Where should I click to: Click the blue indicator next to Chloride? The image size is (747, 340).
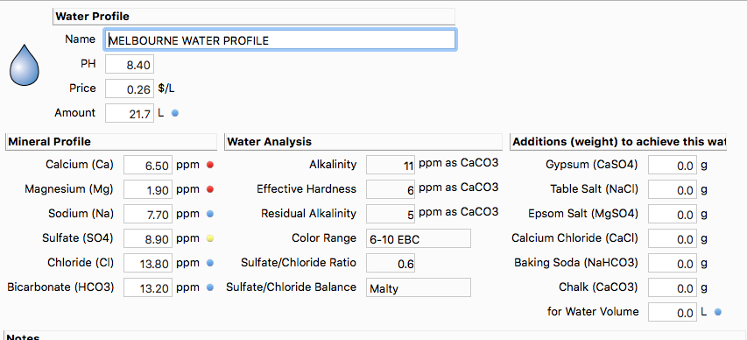pos(209,263)
